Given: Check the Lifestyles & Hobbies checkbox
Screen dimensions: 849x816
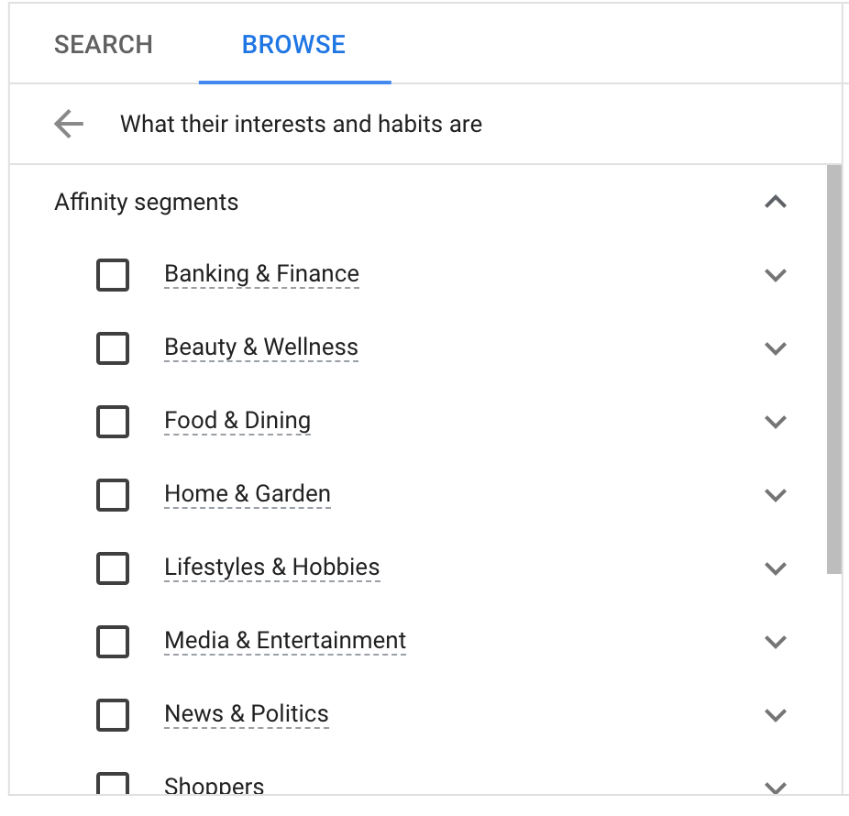Looking at the screenshot, I should coord(113,568).
